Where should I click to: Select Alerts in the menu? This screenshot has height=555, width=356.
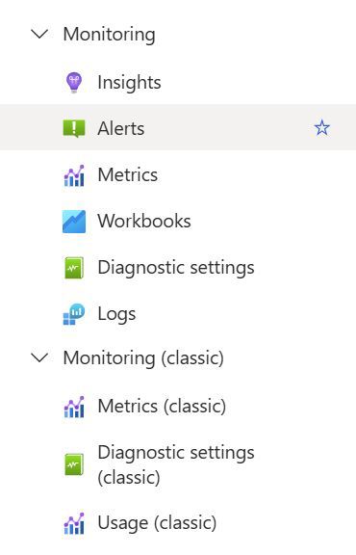click(178, 127)
